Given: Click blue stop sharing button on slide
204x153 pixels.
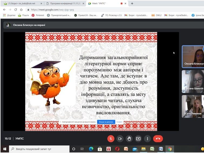Looking at the screenshot, I should pos(106,122).
